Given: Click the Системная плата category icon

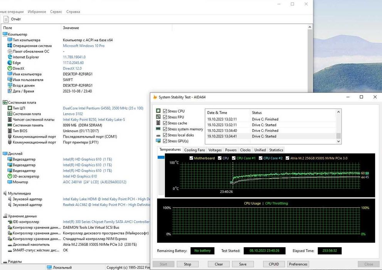Looking at the screenshot, I should [5, 102].
